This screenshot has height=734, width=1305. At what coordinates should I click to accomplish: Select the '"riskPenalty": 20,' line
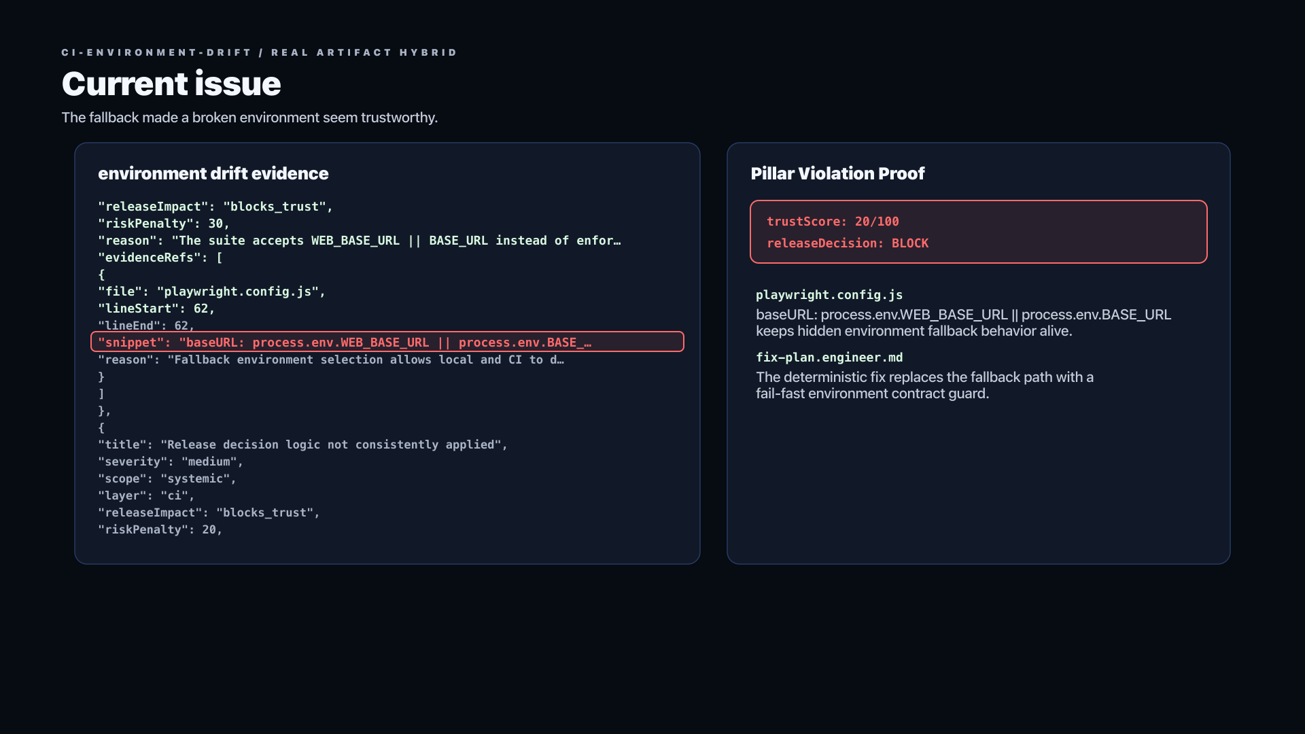pos(160,529)
